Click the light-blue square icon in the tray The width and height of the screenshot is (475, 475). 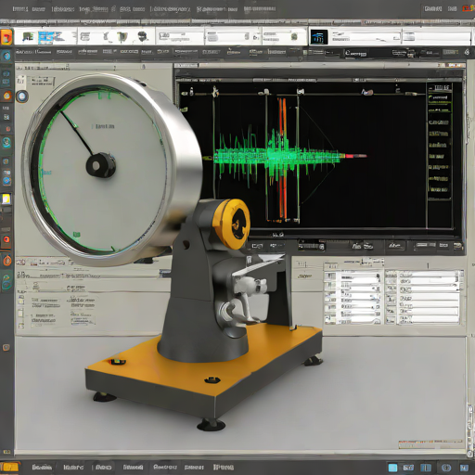tap(392, 468)
